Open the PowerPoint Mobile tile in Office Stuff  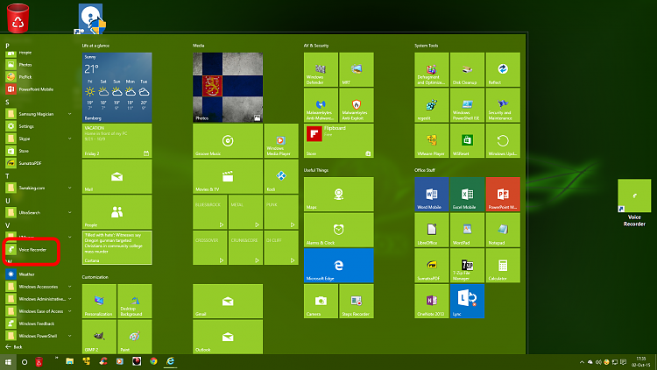pos(503,195)
